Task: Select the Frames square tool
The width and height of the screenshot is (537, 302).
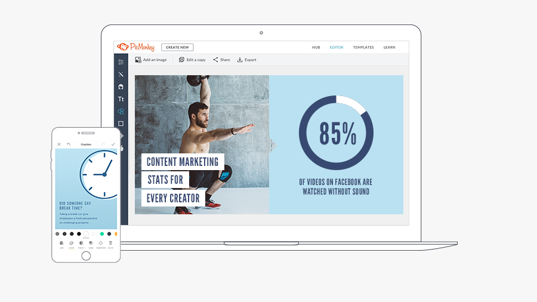Action: click(121, 124)
